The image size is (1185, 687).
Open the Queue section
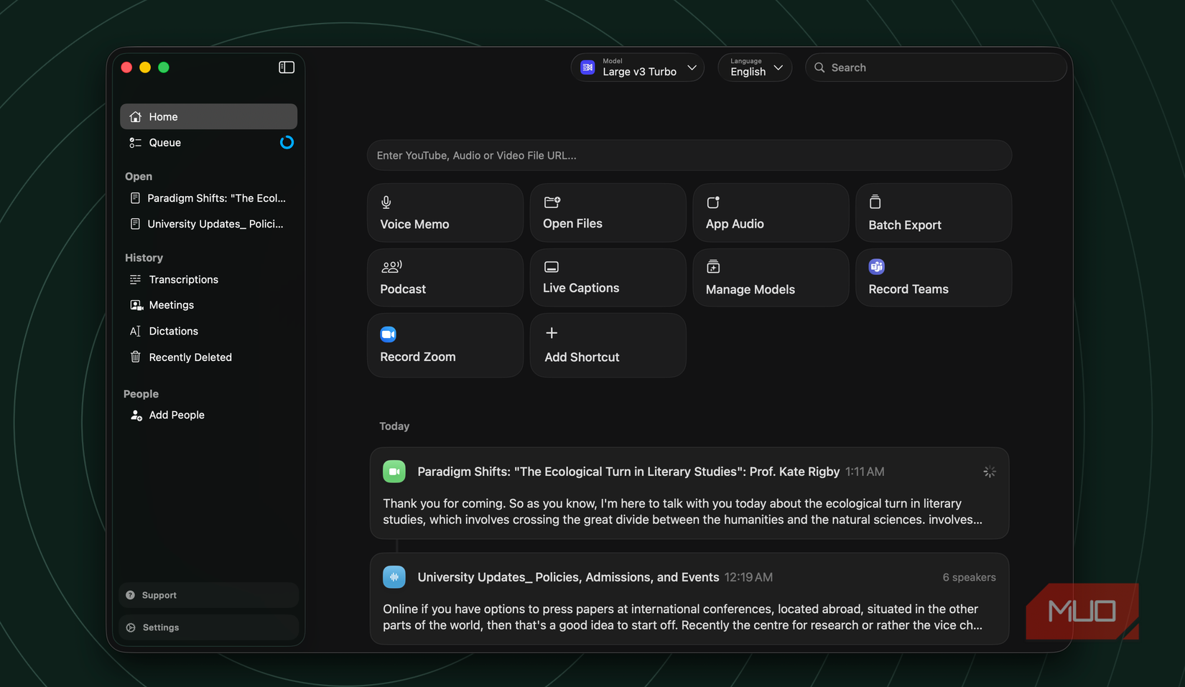(x=208, y=143)
